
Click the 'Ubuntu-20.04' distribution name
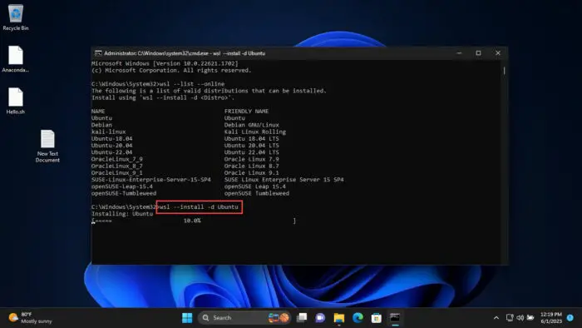pos(111,145)
